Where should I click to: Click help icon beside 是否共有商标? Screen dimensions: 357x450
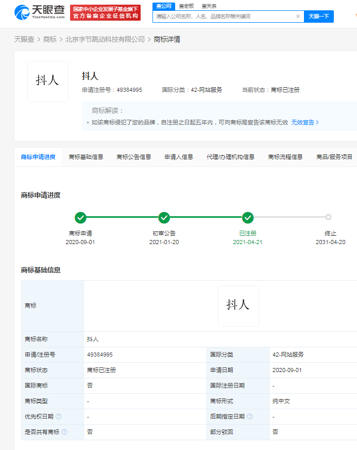click(64, 432)
